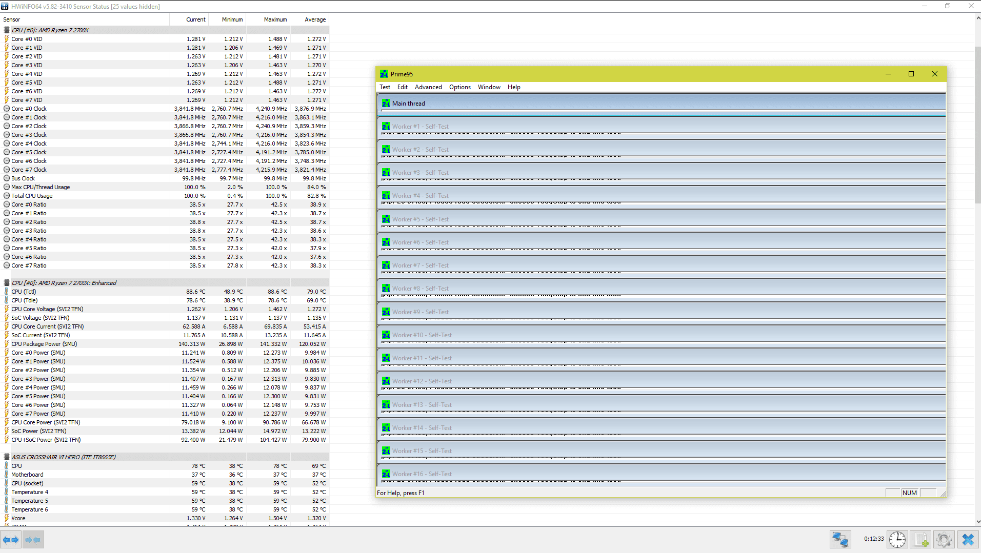Select the 'Total CPU Usage' sensor row

tap(165, 196)
